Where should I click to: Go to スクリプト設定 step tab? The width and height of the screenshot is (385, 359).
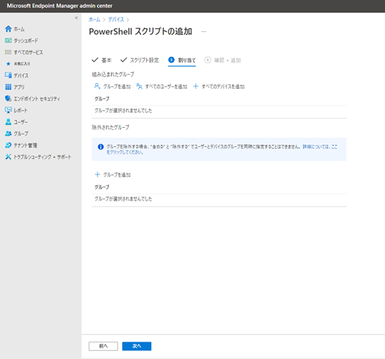point(140,60)
